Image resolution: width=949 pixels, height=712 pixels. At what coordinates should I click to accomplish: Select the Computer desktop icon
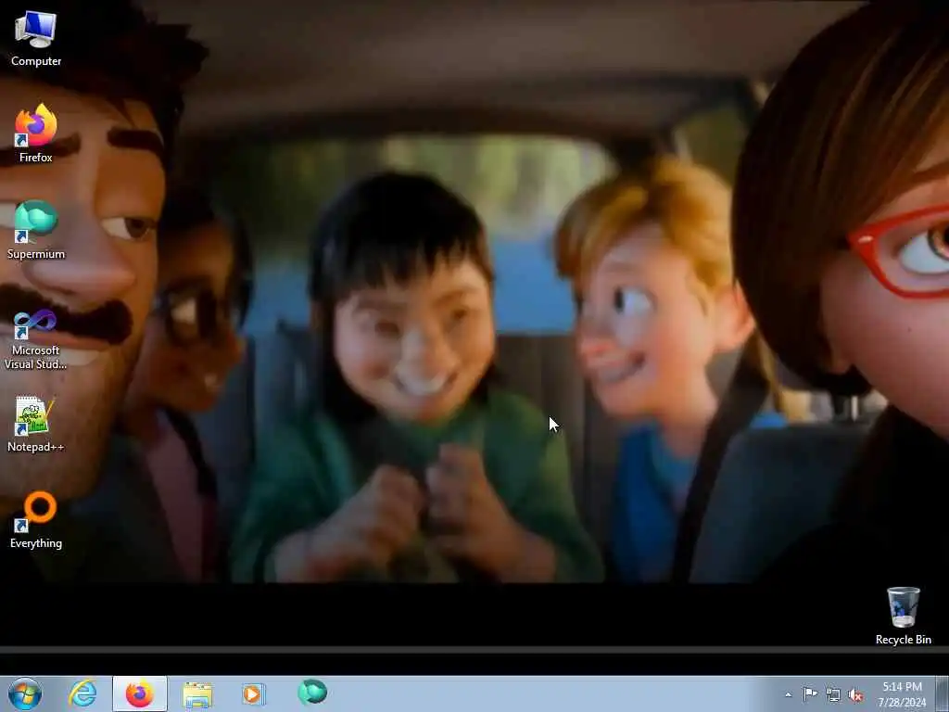[36, 39]
